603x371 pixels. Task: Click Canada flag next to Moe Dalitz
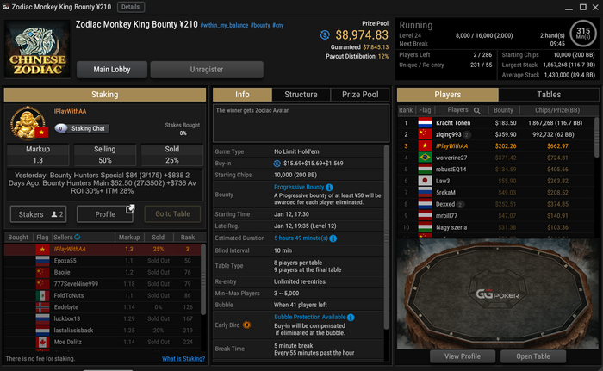[42, 342]
